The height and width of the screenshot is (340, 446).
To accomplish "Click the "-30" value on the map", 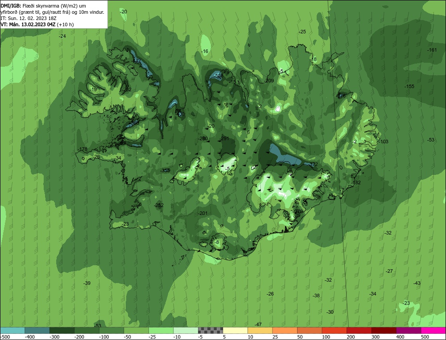I will pos(330,312).
